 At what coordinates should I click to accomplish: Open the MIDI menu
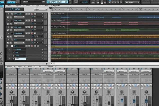tap(47, 6)
